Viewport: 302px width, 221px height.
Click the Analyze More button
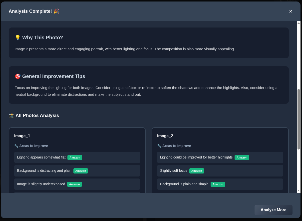click(x=273, y=210)
